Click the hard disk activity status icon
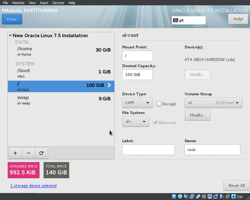 174,197
